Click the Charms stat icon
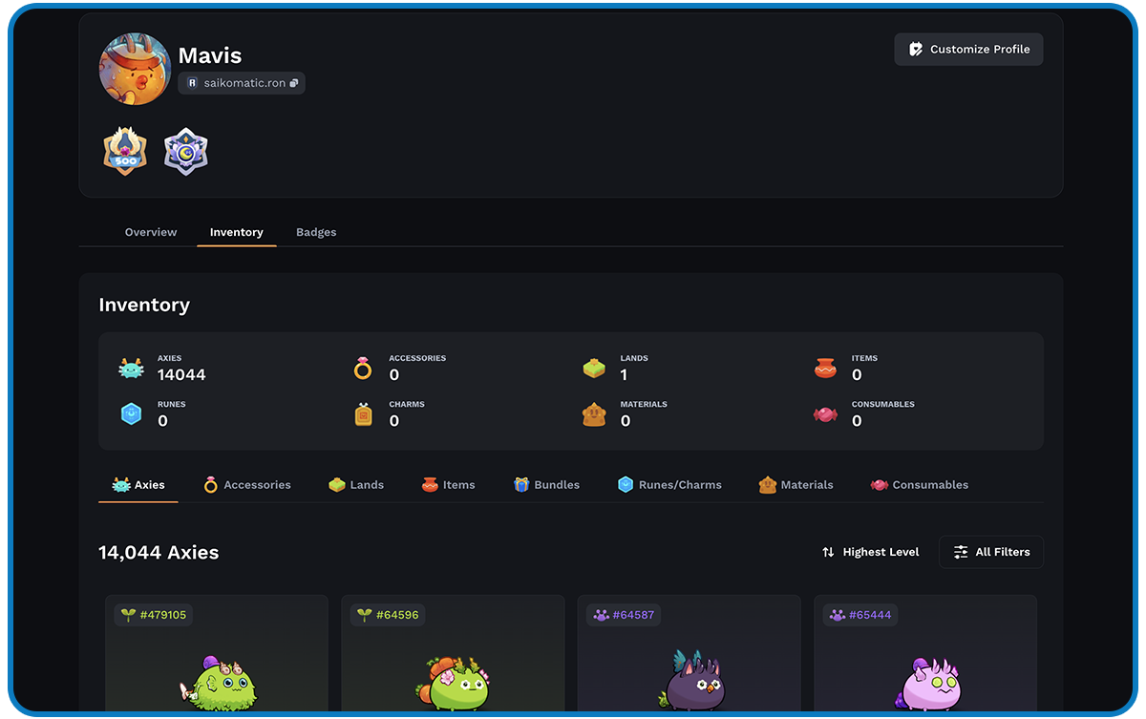 363,414
